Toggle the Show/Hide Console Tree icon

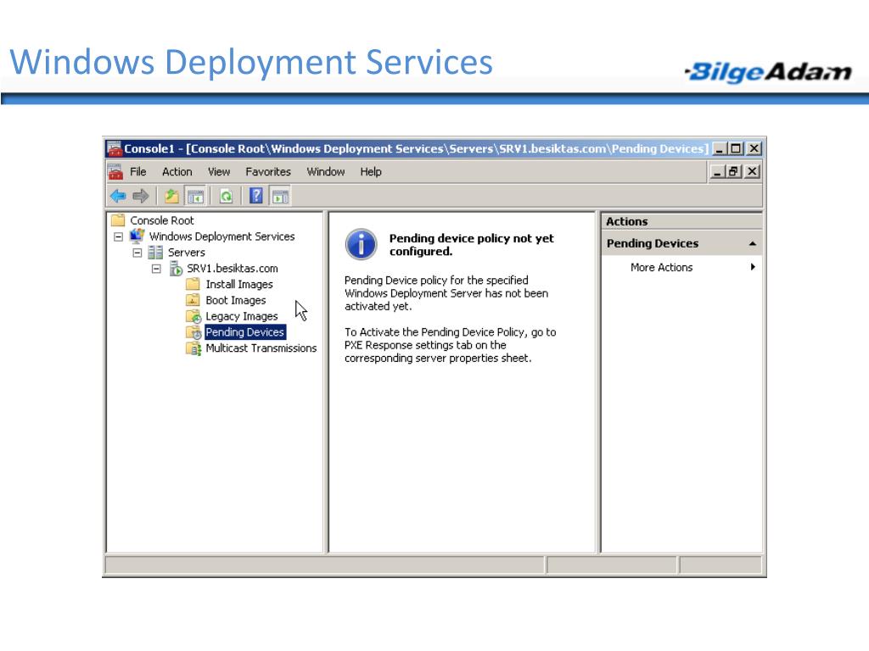pos(196,196)
